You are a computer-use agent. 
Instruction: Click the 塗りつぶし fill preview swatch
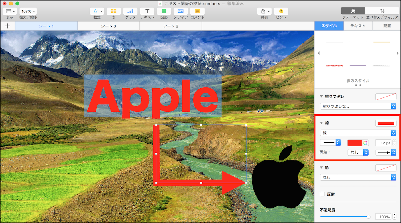[386, 97]
